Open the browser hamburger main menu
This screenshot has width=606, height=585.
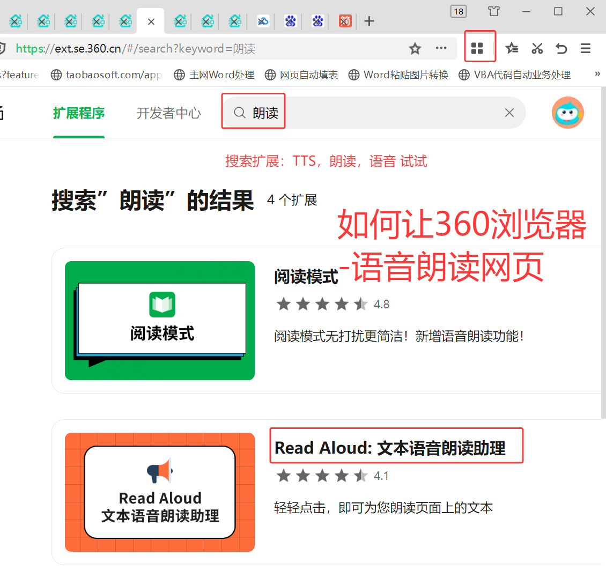pyautogui.click(x=586, y=48)
